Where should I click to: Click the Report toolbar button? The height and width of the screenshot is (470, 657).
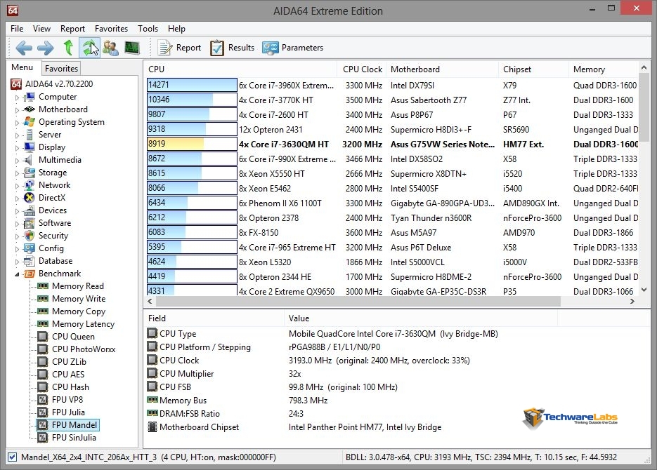point(179,48)
